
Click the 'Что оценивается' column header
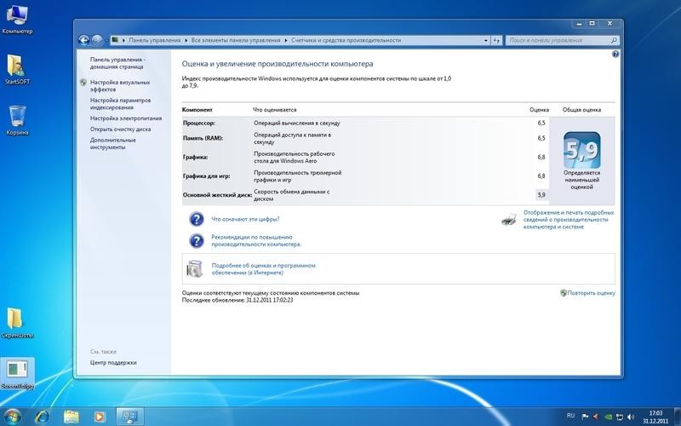tap(274, 110)
